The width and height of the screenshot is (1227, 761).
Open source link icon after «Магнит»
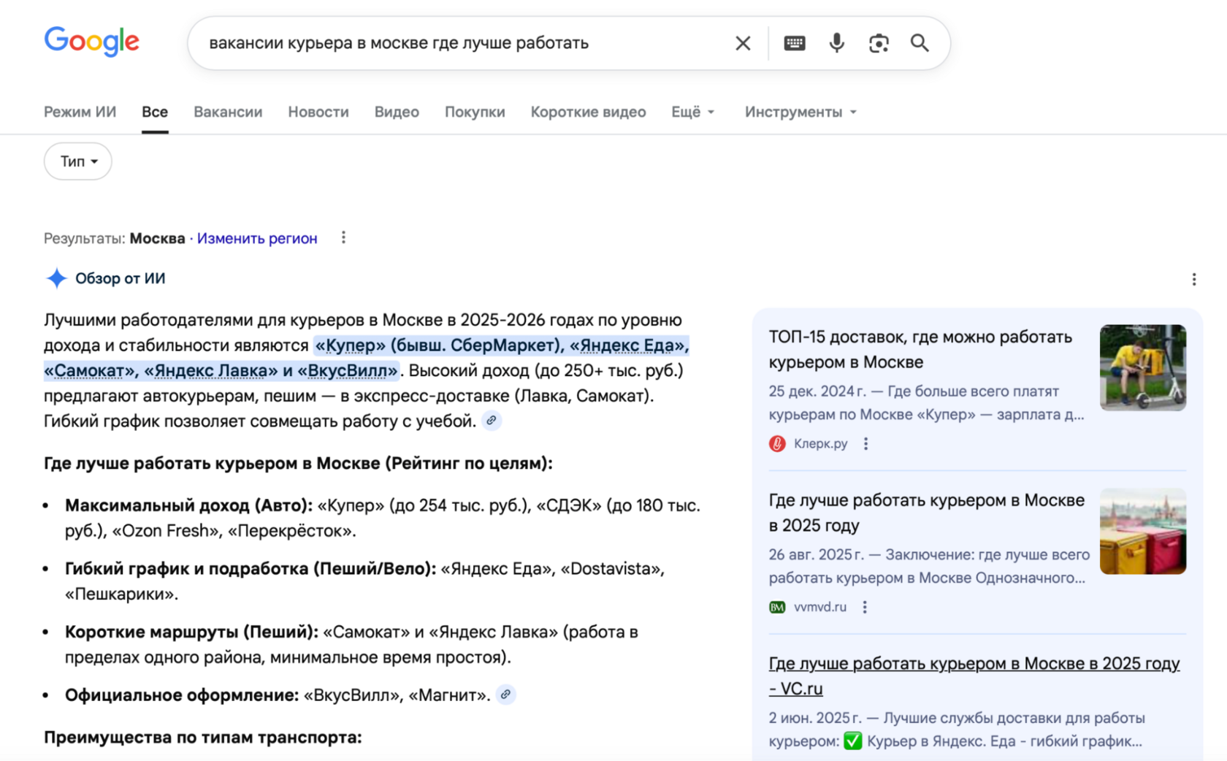(x=505, y=695)
